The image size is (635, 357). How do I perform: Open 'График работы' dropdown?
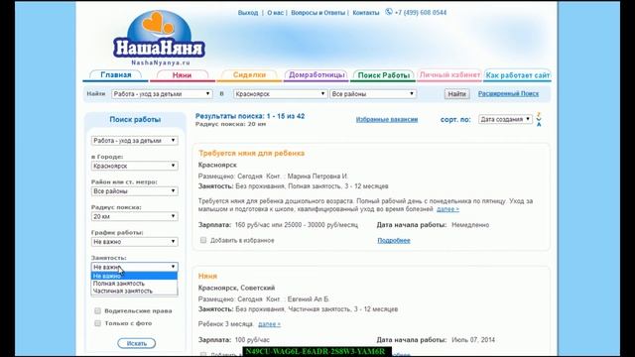[x=135, y=242]
